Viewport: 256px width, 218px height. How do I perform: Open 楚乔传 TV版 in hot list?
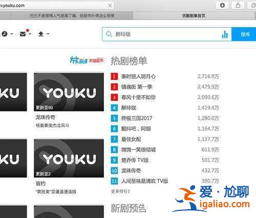tap(135, 160)
